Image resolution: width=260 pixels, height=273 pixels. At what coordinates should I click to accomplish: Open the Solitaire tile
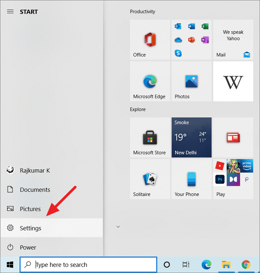[x=150, y=179]
